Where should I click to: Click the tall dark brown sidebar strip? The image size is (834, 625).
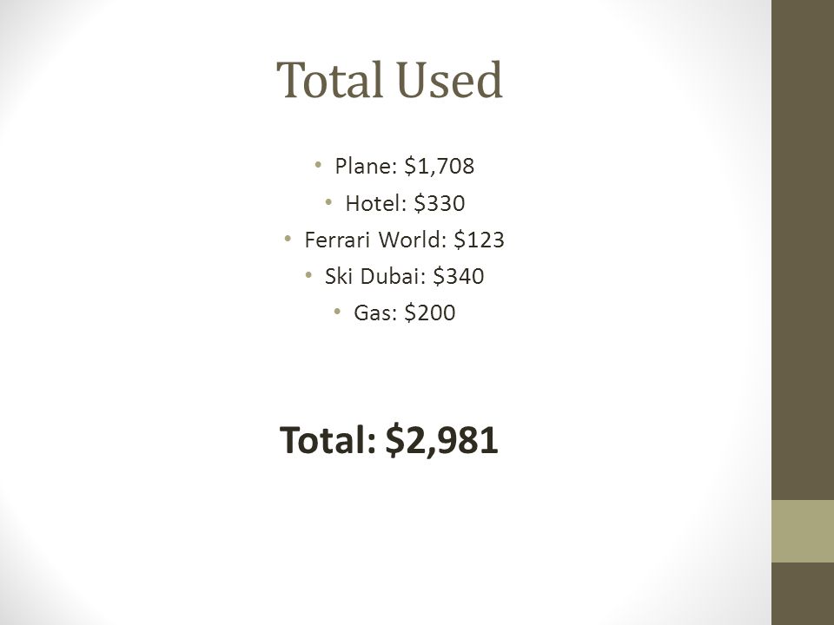(803, 250)
